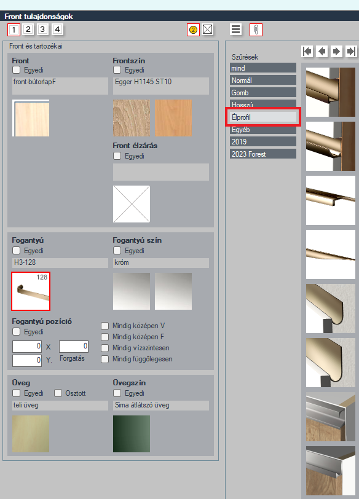
Task: Enable Egyedi checkbox under Front
Action: click(x=16, y=69)
